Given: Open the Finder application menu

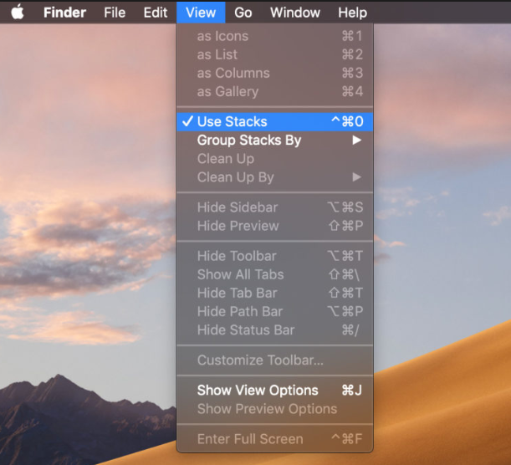Looking at the screenshot, I should (64, 13).
